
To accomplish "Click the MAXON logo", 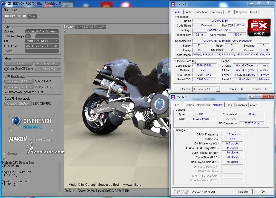I will [x=18, y=139].
